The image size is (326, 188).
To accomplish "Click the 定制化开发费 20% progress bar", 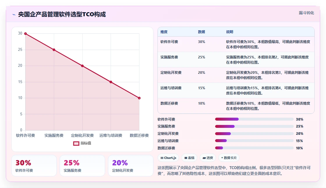I will point(254,134).
